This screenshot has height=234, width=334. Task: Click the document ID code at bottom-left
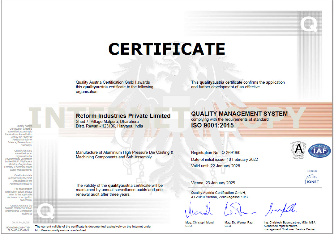pos(18,229)
